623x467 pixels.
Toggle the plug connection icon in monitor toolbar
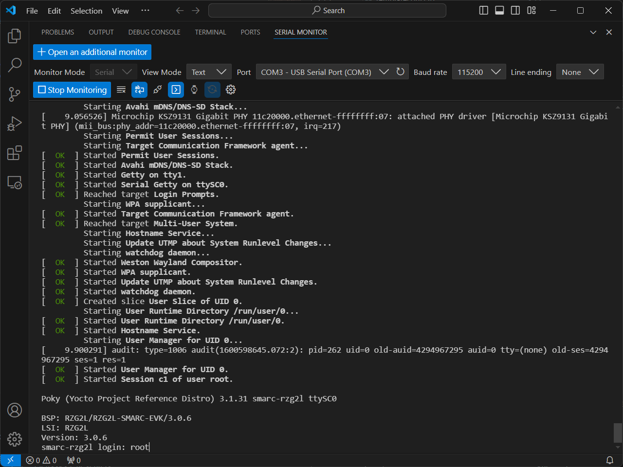click(x=158, y=90)
